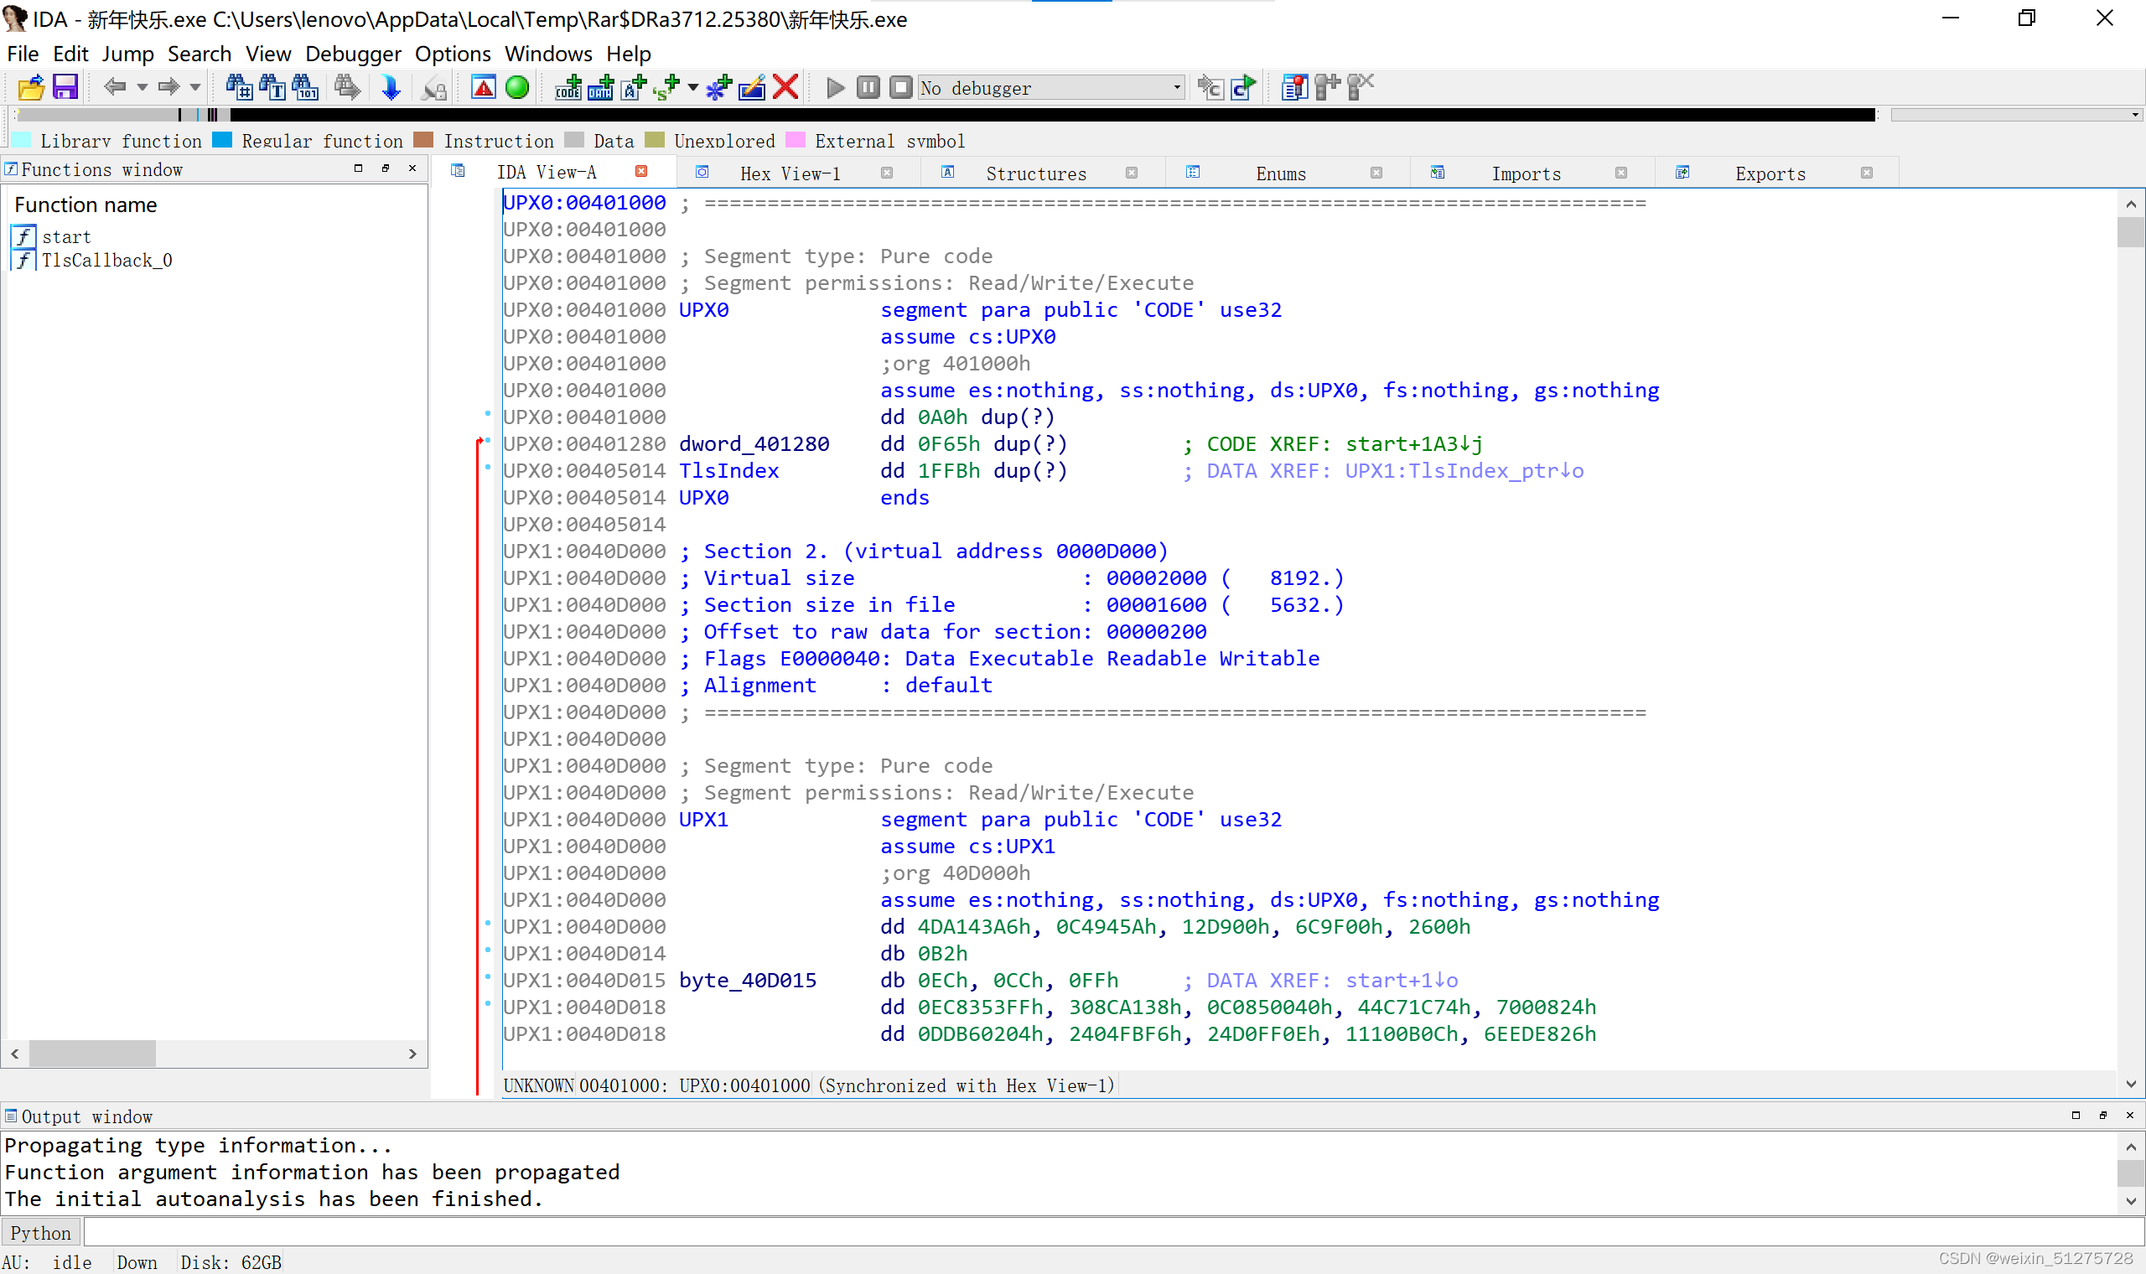Click the green plus 's' structure icon
The height and width of the screenshot is (1274, 2146).
pos(666,87)
